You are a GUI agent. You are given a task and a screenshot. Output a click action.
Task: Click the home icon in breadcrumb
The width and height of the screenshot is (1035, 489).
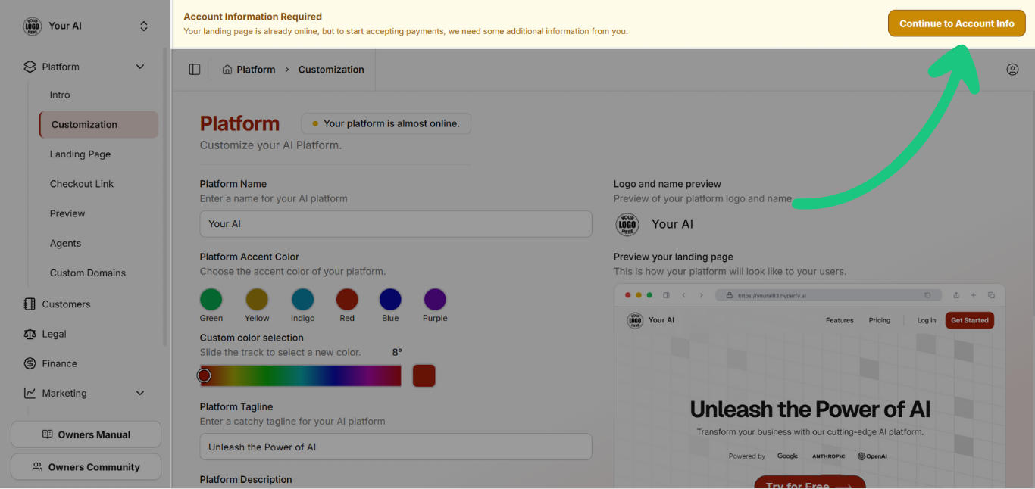(227, 70)
